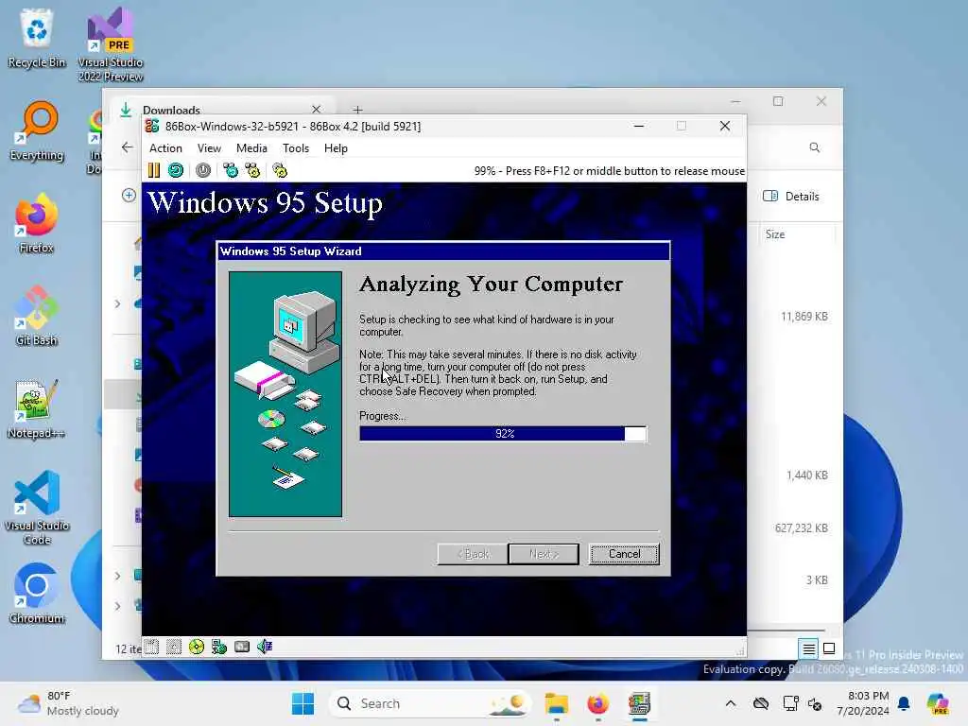
Task: Click the taskbar Search box
Action: [431, 703]
